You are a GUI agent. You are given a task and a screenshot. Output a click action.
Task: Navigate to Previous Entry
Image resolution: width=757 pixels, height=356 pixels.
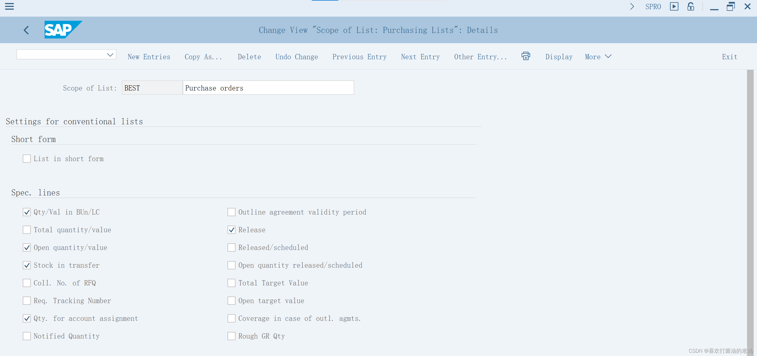tap(359, 56)
